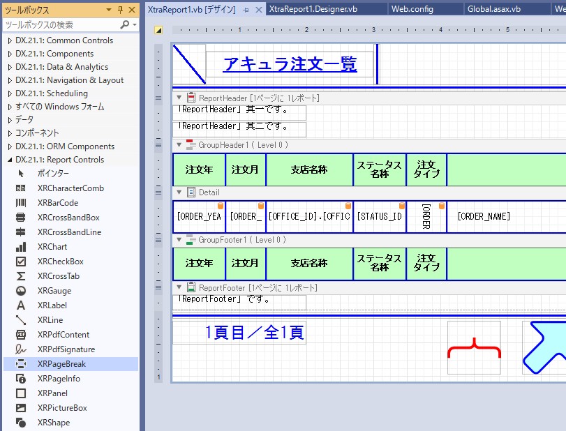Select the アキュラ注文一覧 title label
This screenshot has height=431, width=566.
[x=290, y=64]
